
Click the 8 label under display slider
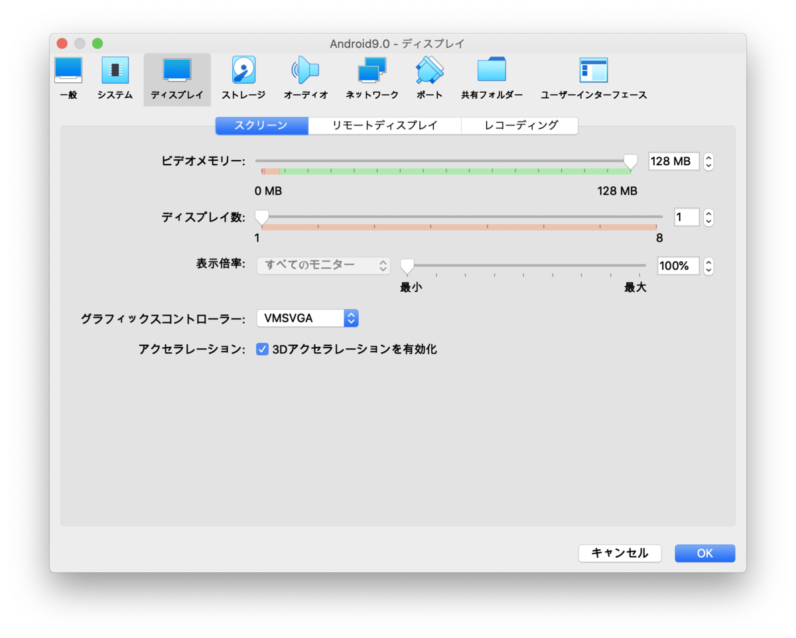click(659, 238)
